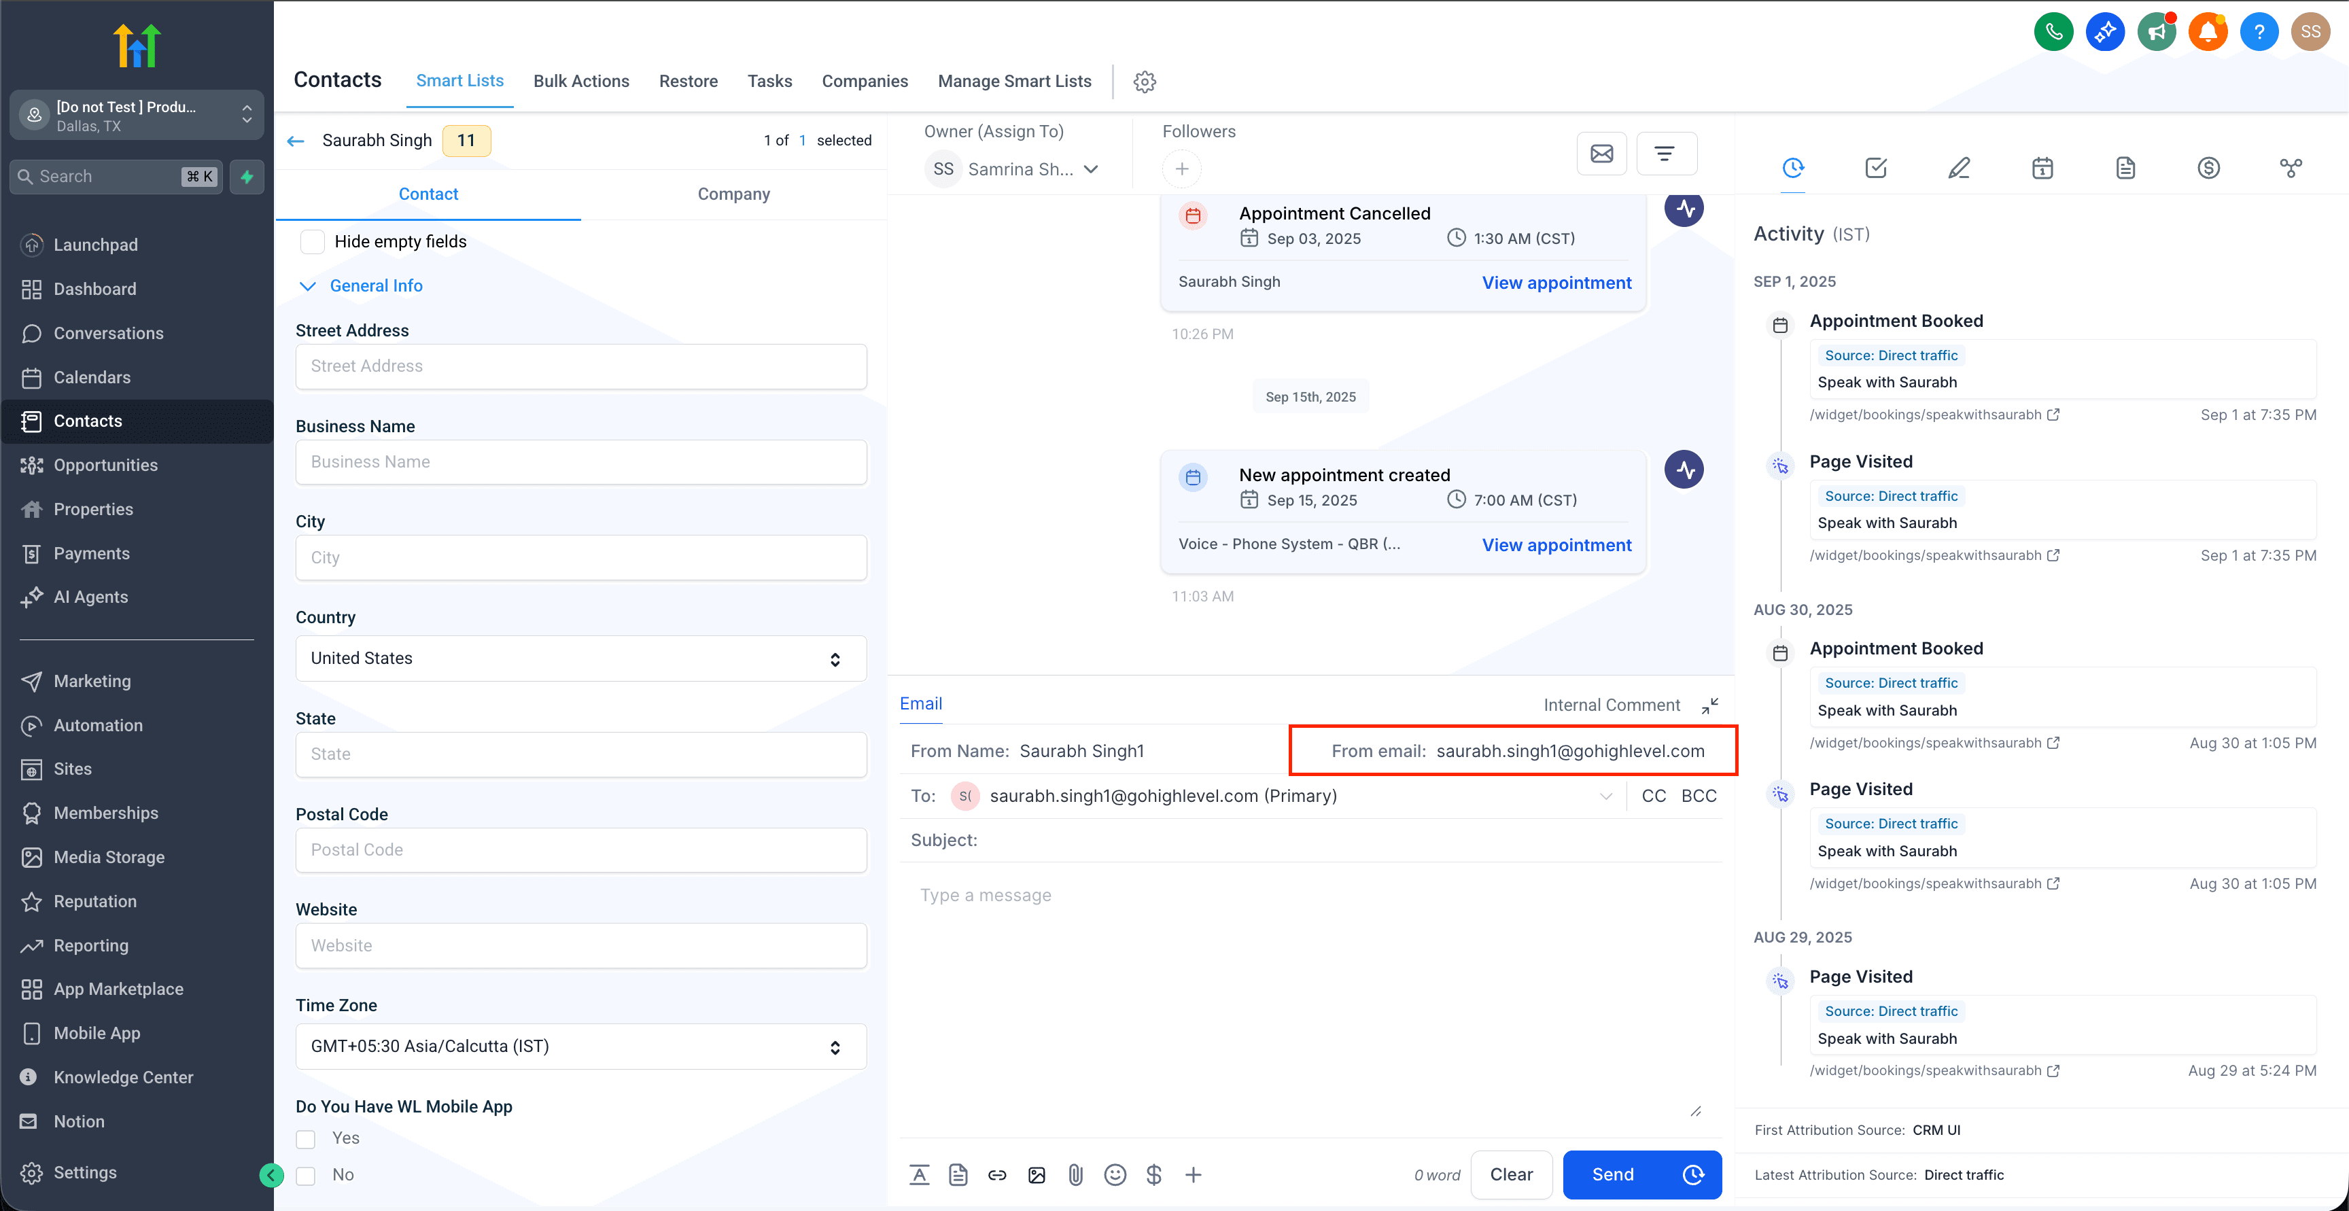Viewport: 2349px width, 1211px height.
Task: Insert an image into the email
Action: click(x=1036, y=1174)
